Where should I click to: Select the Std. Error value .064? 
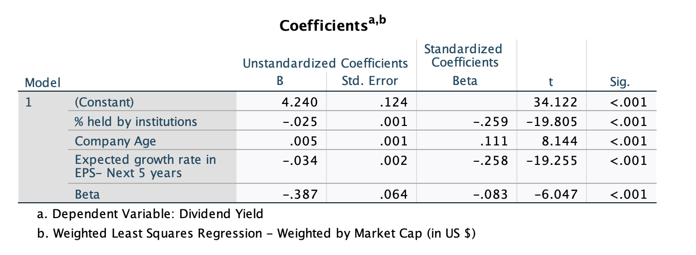(x=396, y=195)
